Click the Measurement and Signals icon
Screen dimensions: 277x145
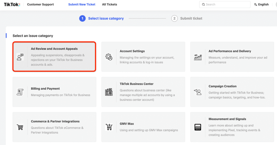click(x=198, y=127)
